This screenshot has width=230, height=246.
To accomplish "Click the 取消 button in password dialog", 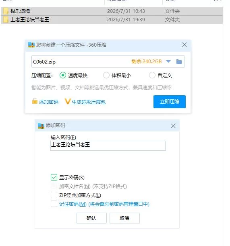I will click(124, 218).
